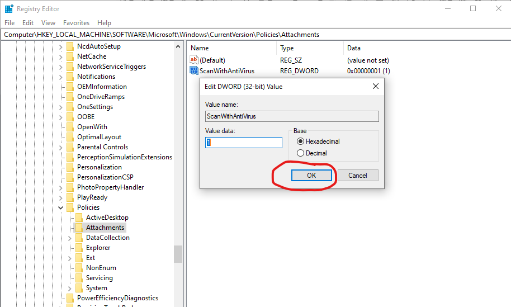The height and width of the screenshot is (307, 511).
Task: Click the Policies folder icon
Action: pyautogui.click(x=70, y=207)
